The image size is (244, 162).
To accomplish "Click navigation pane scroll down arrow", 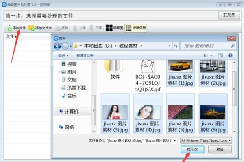I will tap(94, 131).
